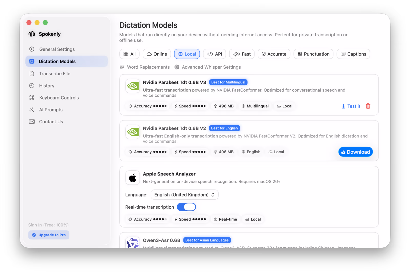Screen dimensions: 410x274
Task: Select the Punctuation filter tab
Action: [x=313, y=54]
